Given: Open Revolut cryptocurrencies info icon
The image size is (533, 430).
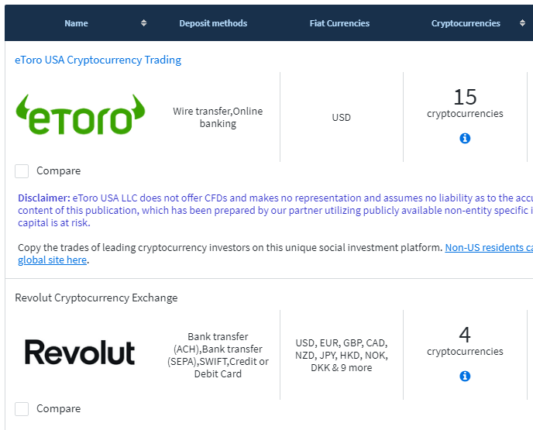Looking at the screenshot, I should (465, 376).
